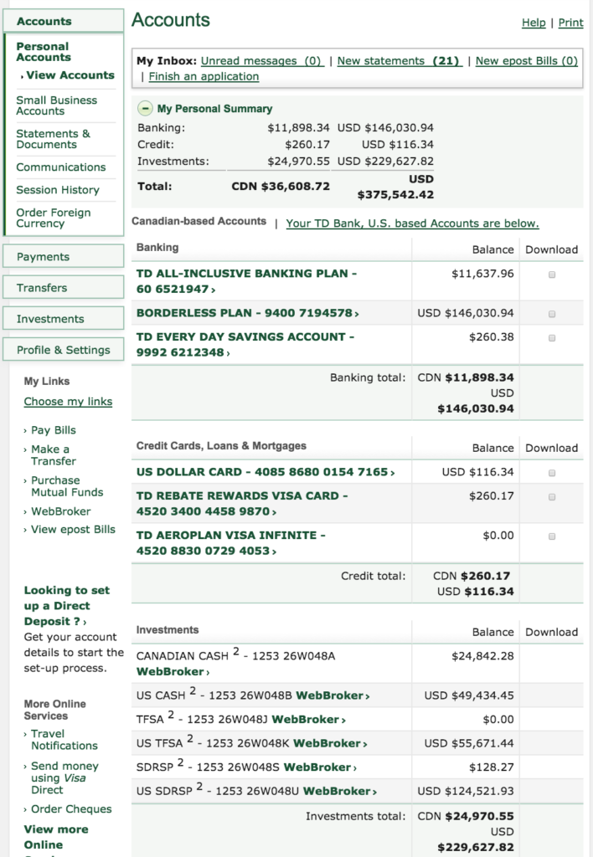Open WebBroker for US Cash 1253 26W048B

pos(333,695)
